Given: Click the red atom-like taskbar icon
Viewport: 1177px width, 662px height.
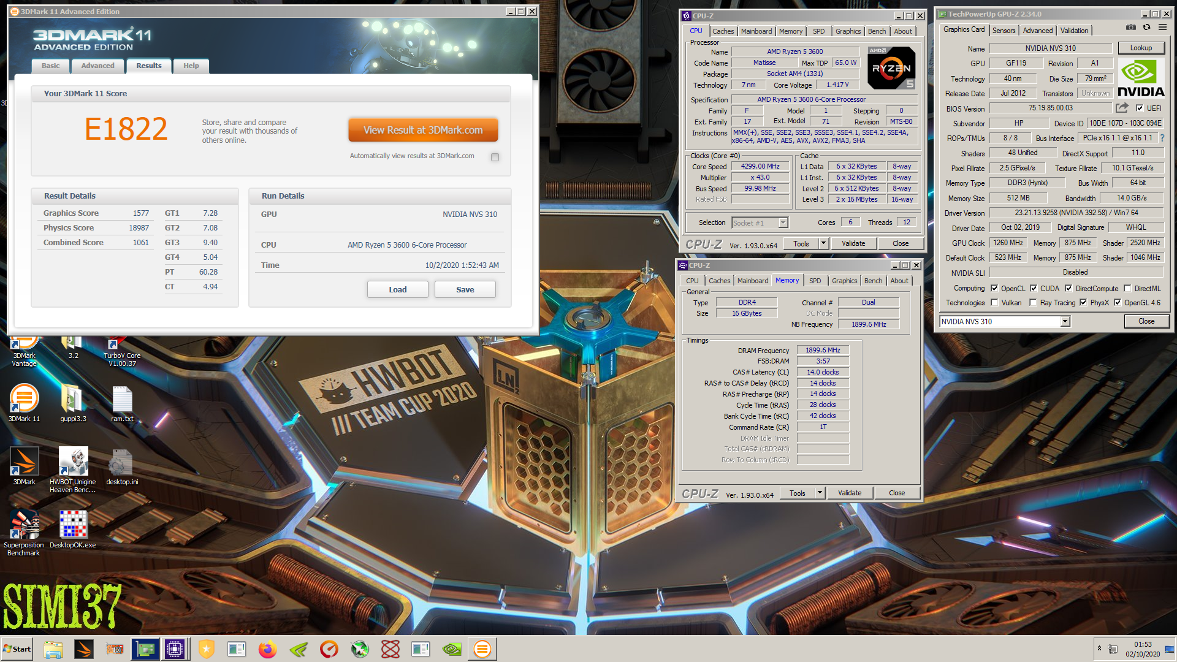Looking at the screenshot, I should point(390,649).
